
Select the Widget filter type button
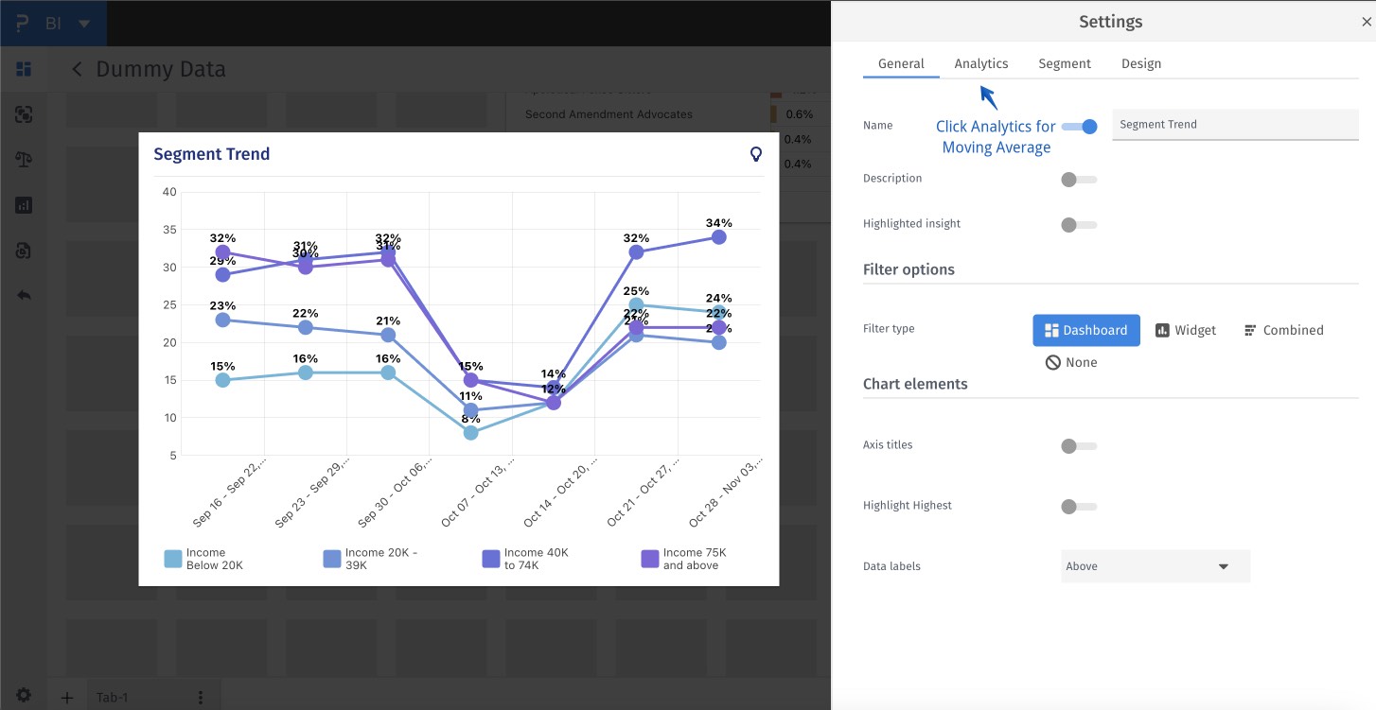[x=1186, y=330]
